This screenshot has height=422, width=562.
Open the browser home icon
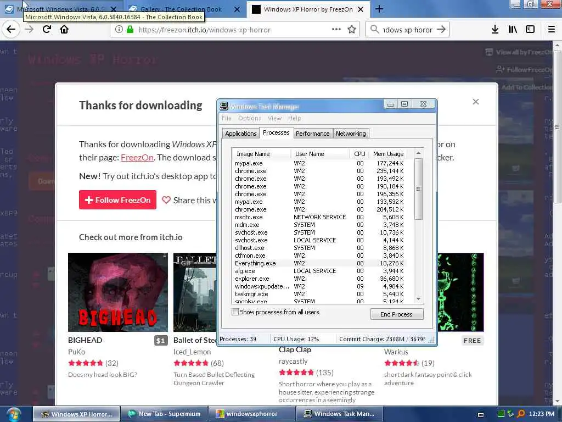pos(64,30)
